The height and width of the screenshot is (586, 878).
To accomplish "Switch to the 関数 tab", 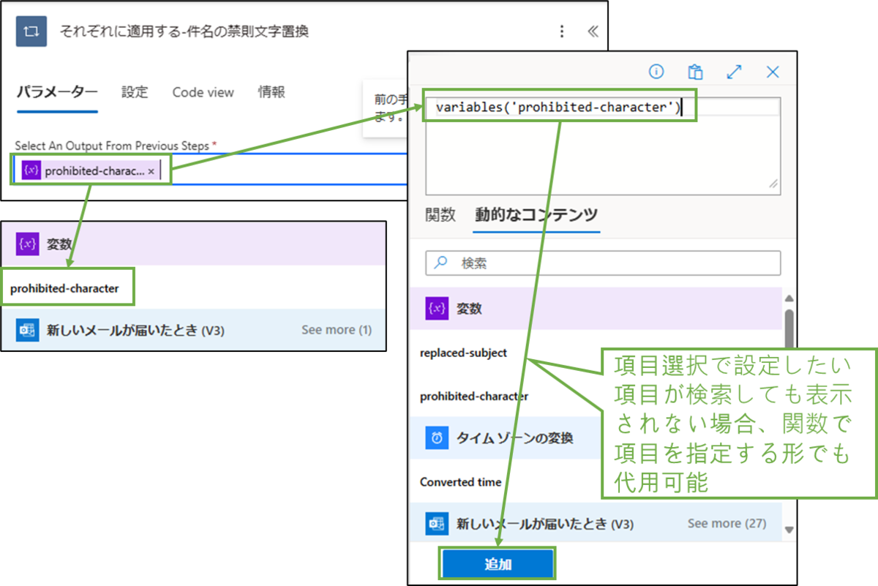I will point(440,214).
